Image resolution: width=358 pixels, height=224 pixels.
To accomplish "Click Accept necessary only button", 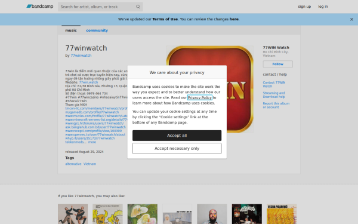I will pyautogui.click(x=177, y=148).
